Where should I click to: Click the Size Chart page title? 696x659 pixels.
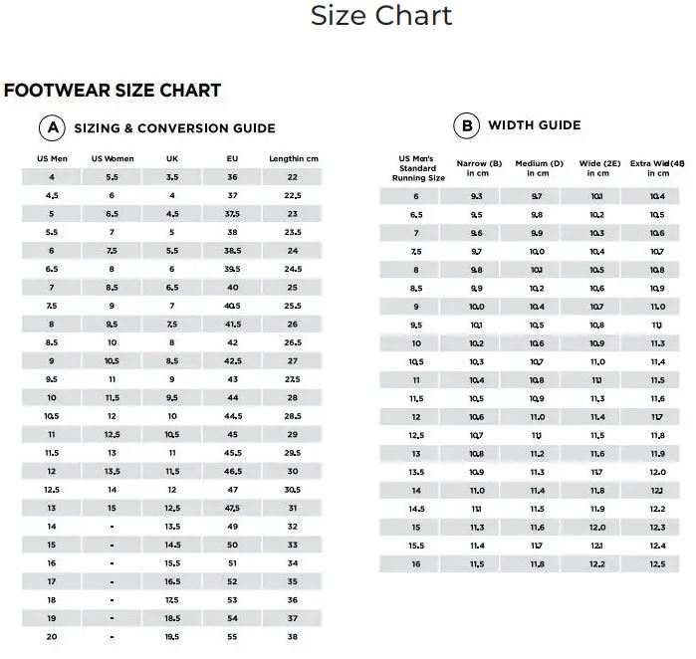tap(381, 17)
